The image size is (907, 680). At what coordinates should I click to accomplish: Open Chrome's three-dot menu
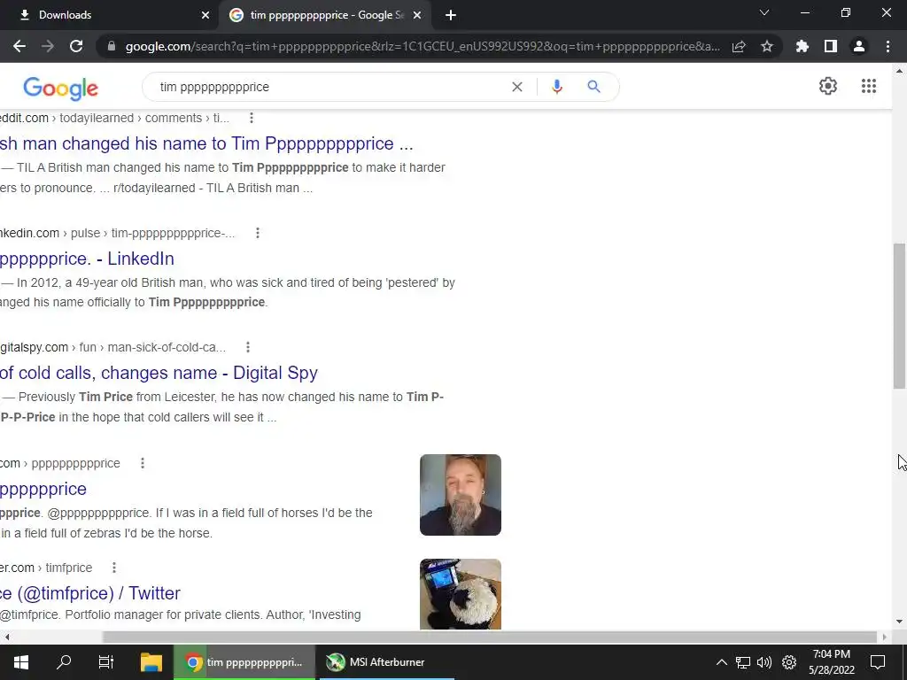(x=888, y=46)
